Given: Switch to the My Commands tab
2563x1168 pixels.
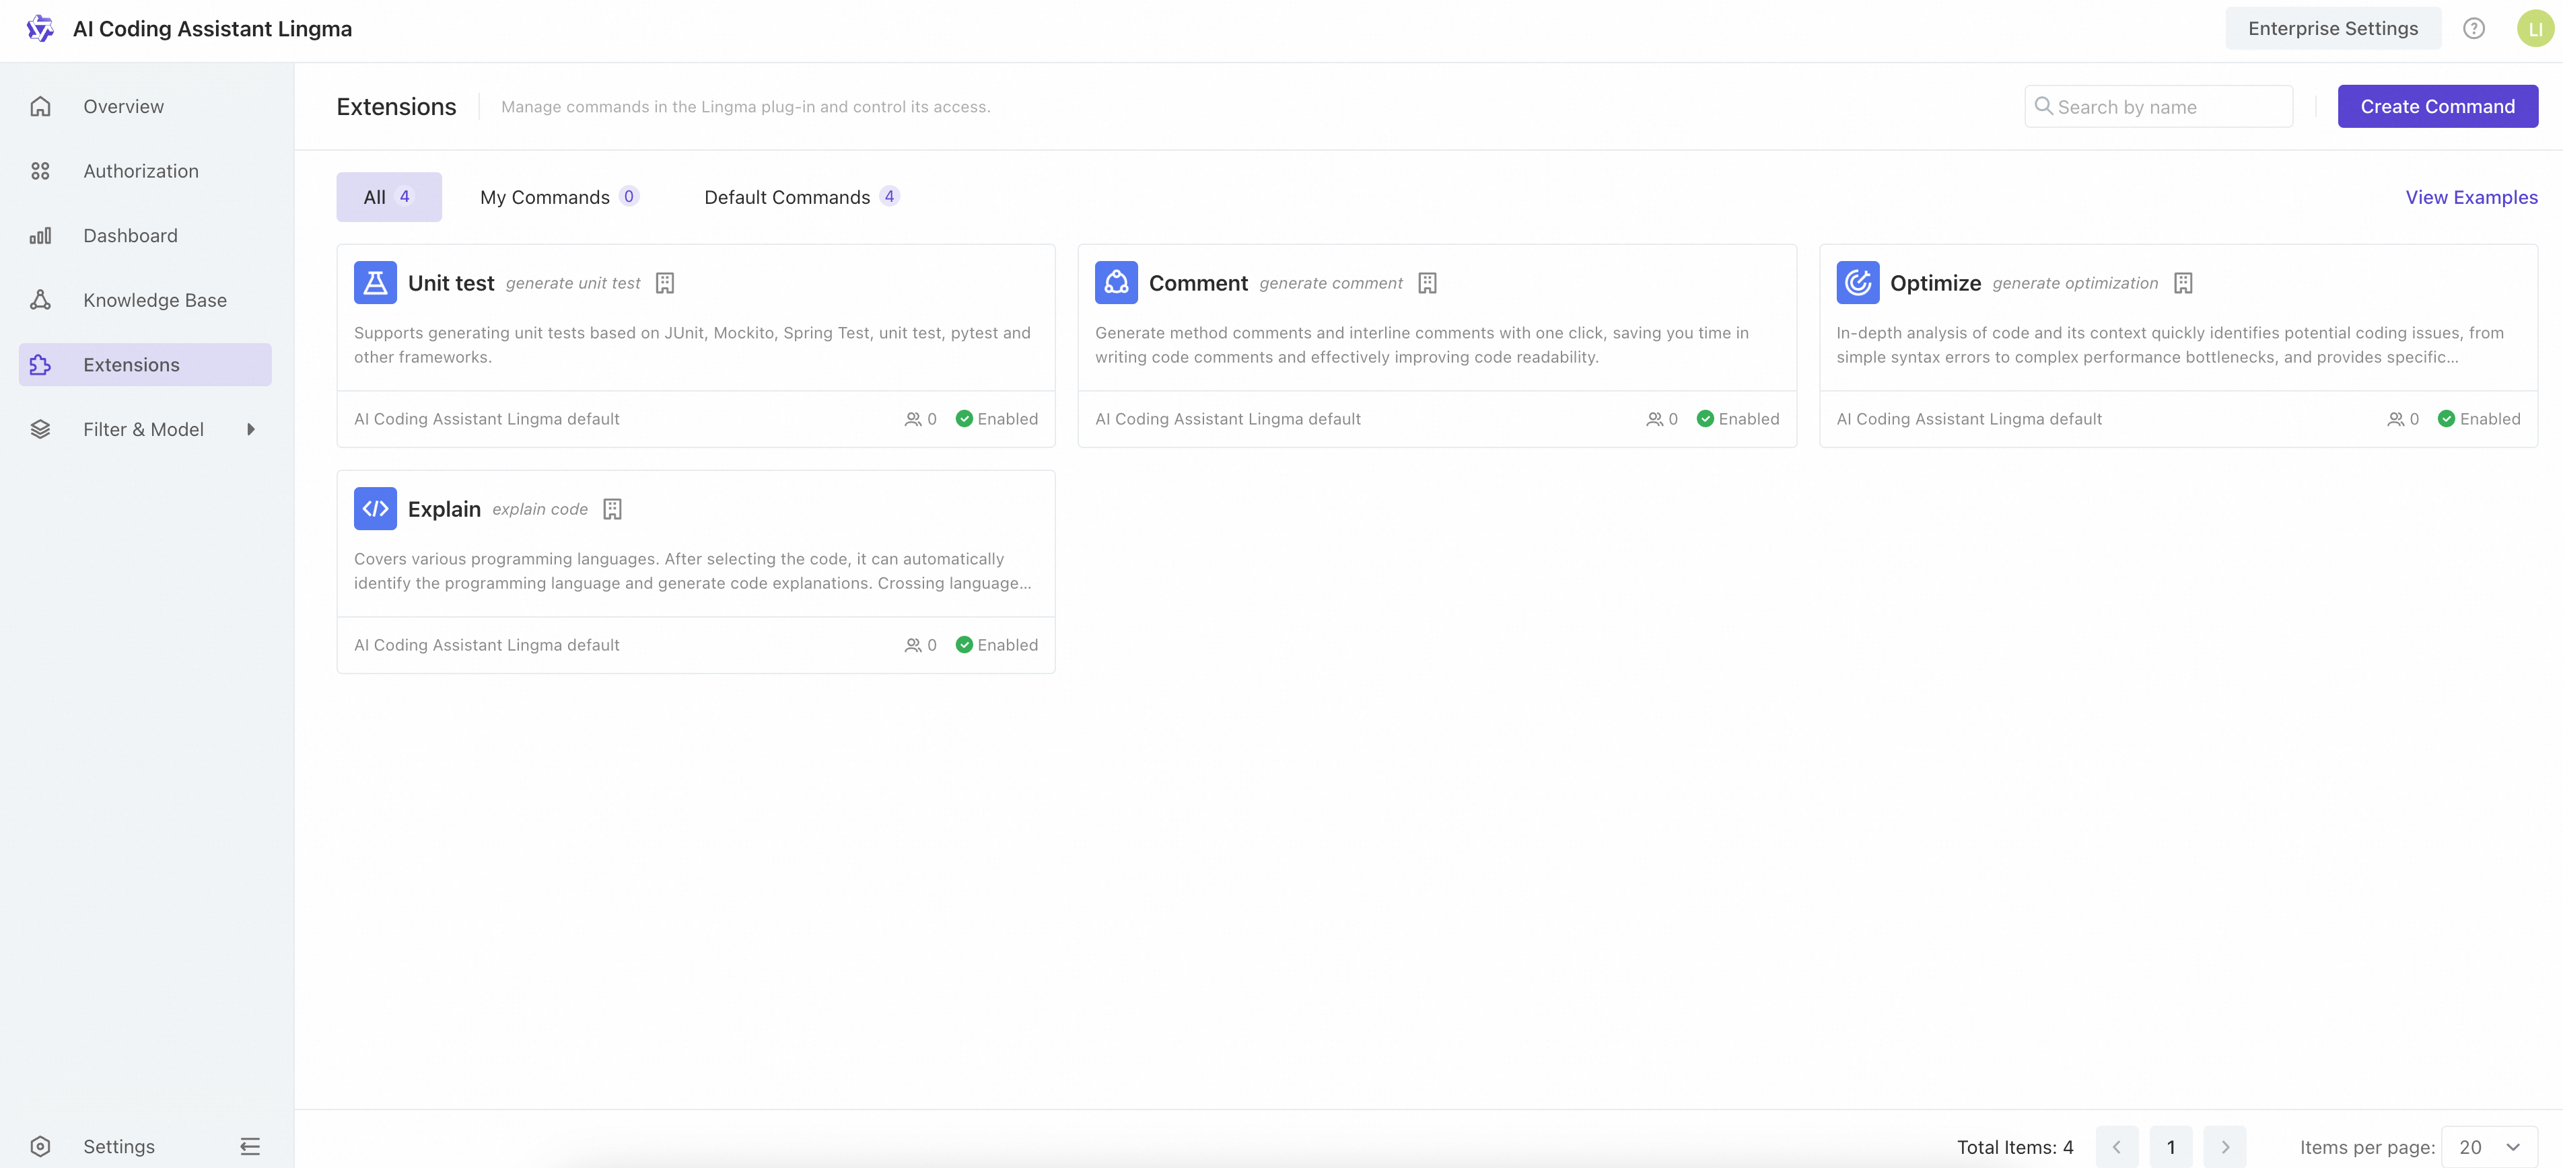Looking at the screenshot, I should (x=559, y=197).
